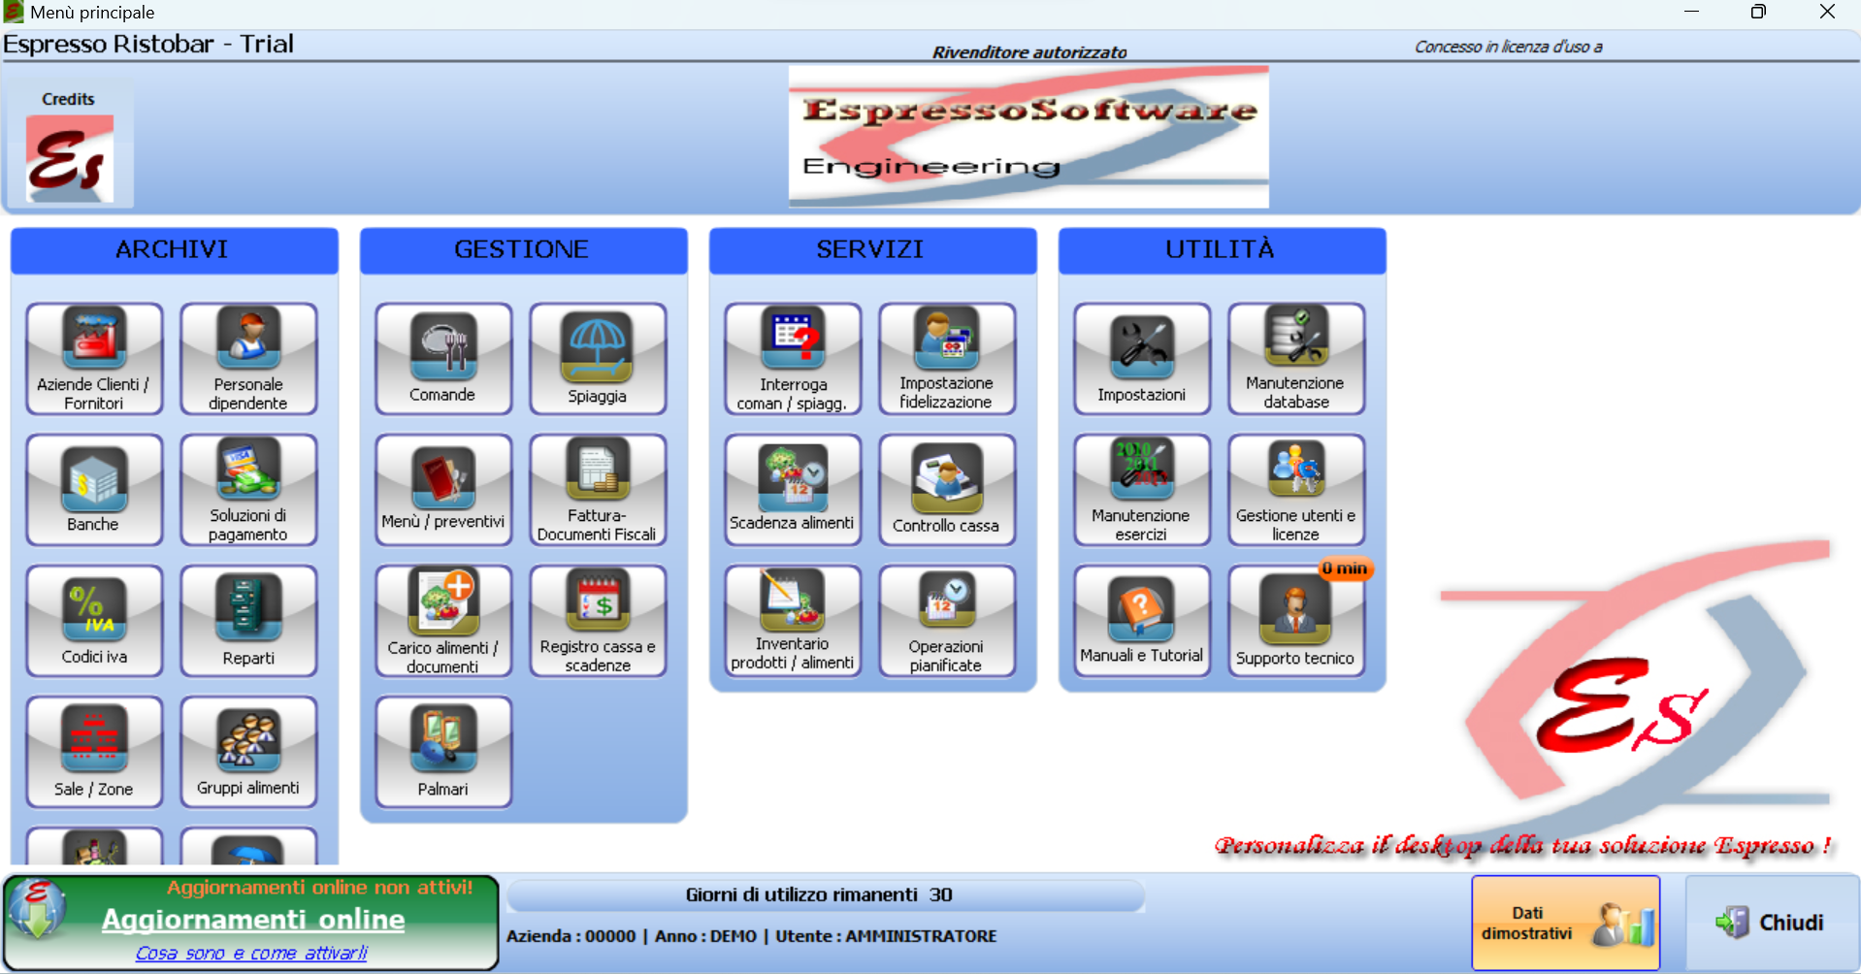This screenshot has width=1861, height=974.
Task: Click the SERVIZI section header
Action: (x=873, y=250)
